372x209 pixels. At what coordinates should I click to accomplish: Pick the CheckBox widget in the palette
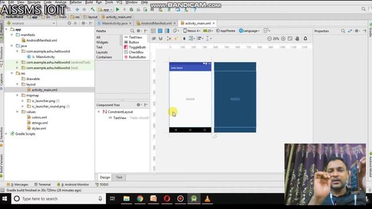tap(134, 52)
